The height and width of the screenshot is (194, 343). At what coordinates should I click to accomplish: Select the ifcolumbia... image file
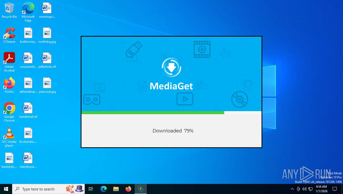[x=28, y=135]
